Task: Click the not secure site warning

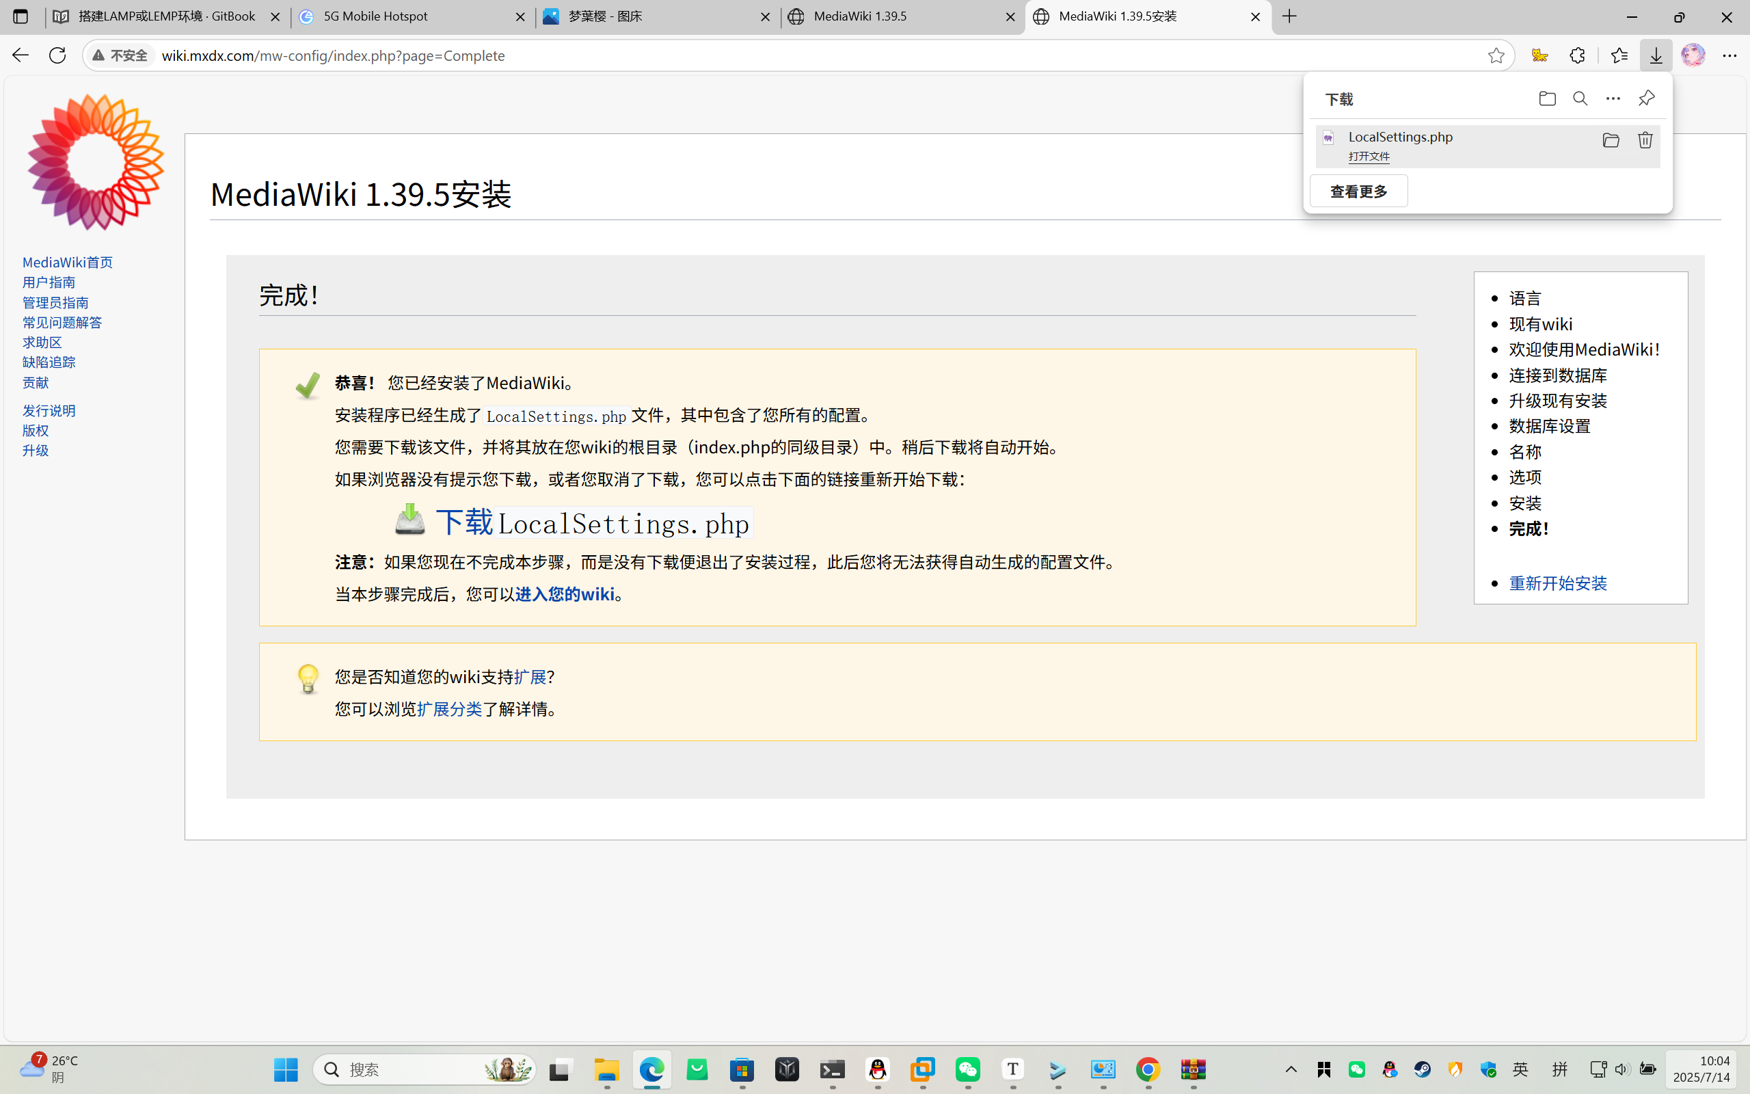Action: [x=120, y=55]
